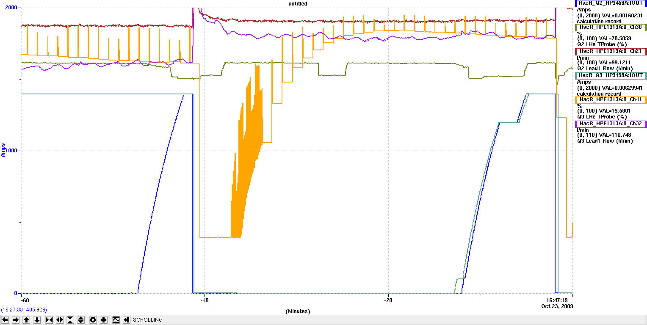Pan the plot up with the up-arrow button
Image resolution: width=647 pixels, height=325 pixels.
26,320
